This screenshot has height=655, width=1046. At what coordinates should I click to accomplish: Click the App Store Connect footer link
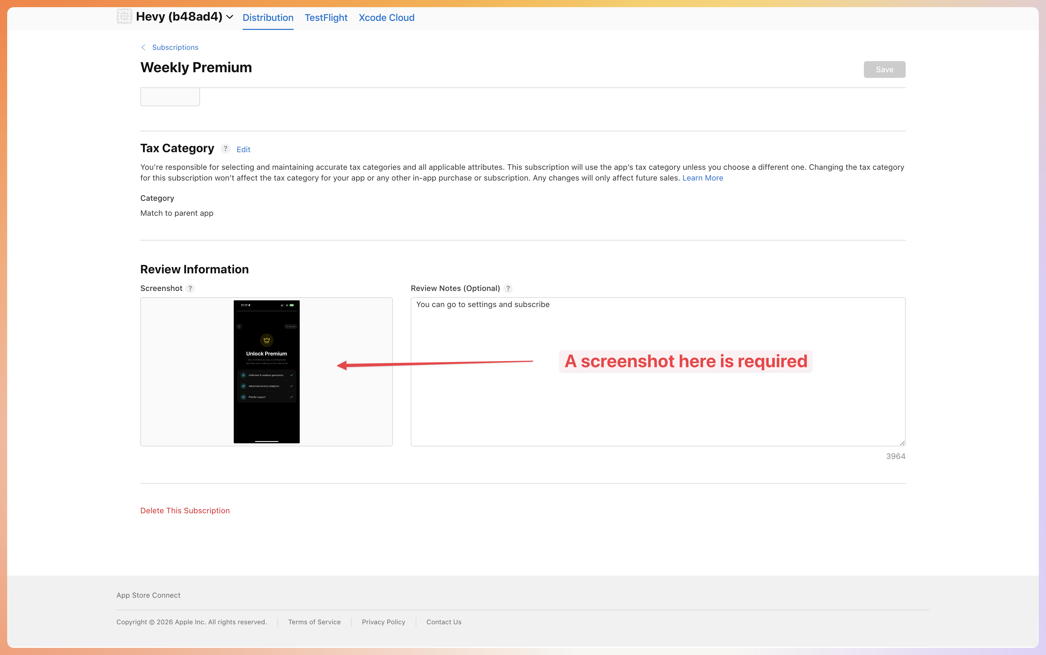[x=148, y=595]
